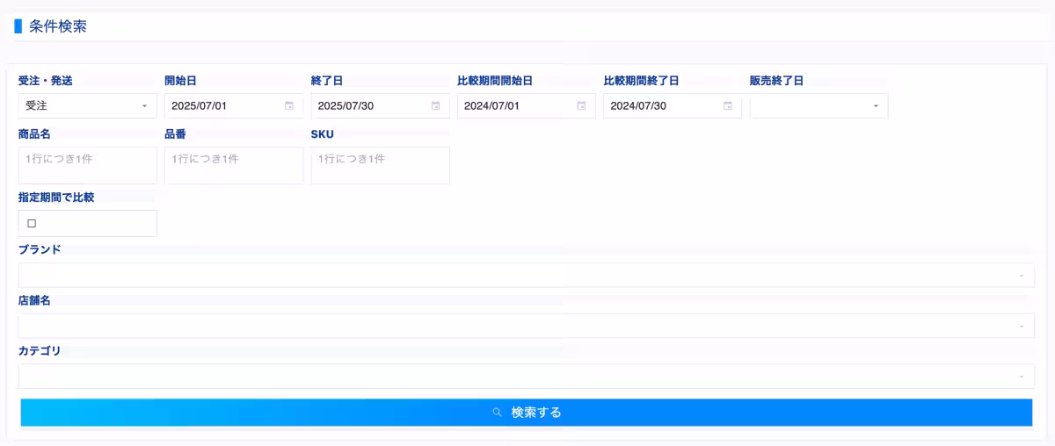Toggle the 指定期間で比較 checkbox
Viewport: 1055px width, 446px height.
32,224
